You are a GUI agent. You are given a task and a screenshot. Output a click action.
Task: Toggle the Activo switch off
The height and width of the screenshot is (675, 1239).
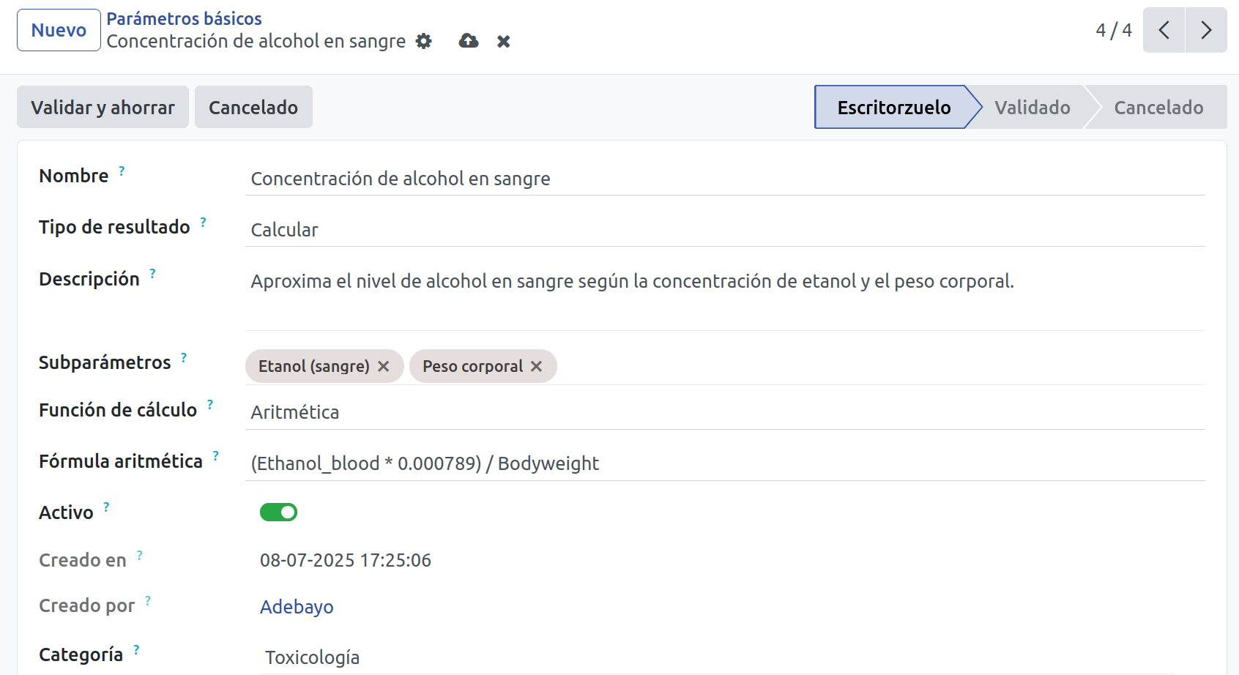278,512
